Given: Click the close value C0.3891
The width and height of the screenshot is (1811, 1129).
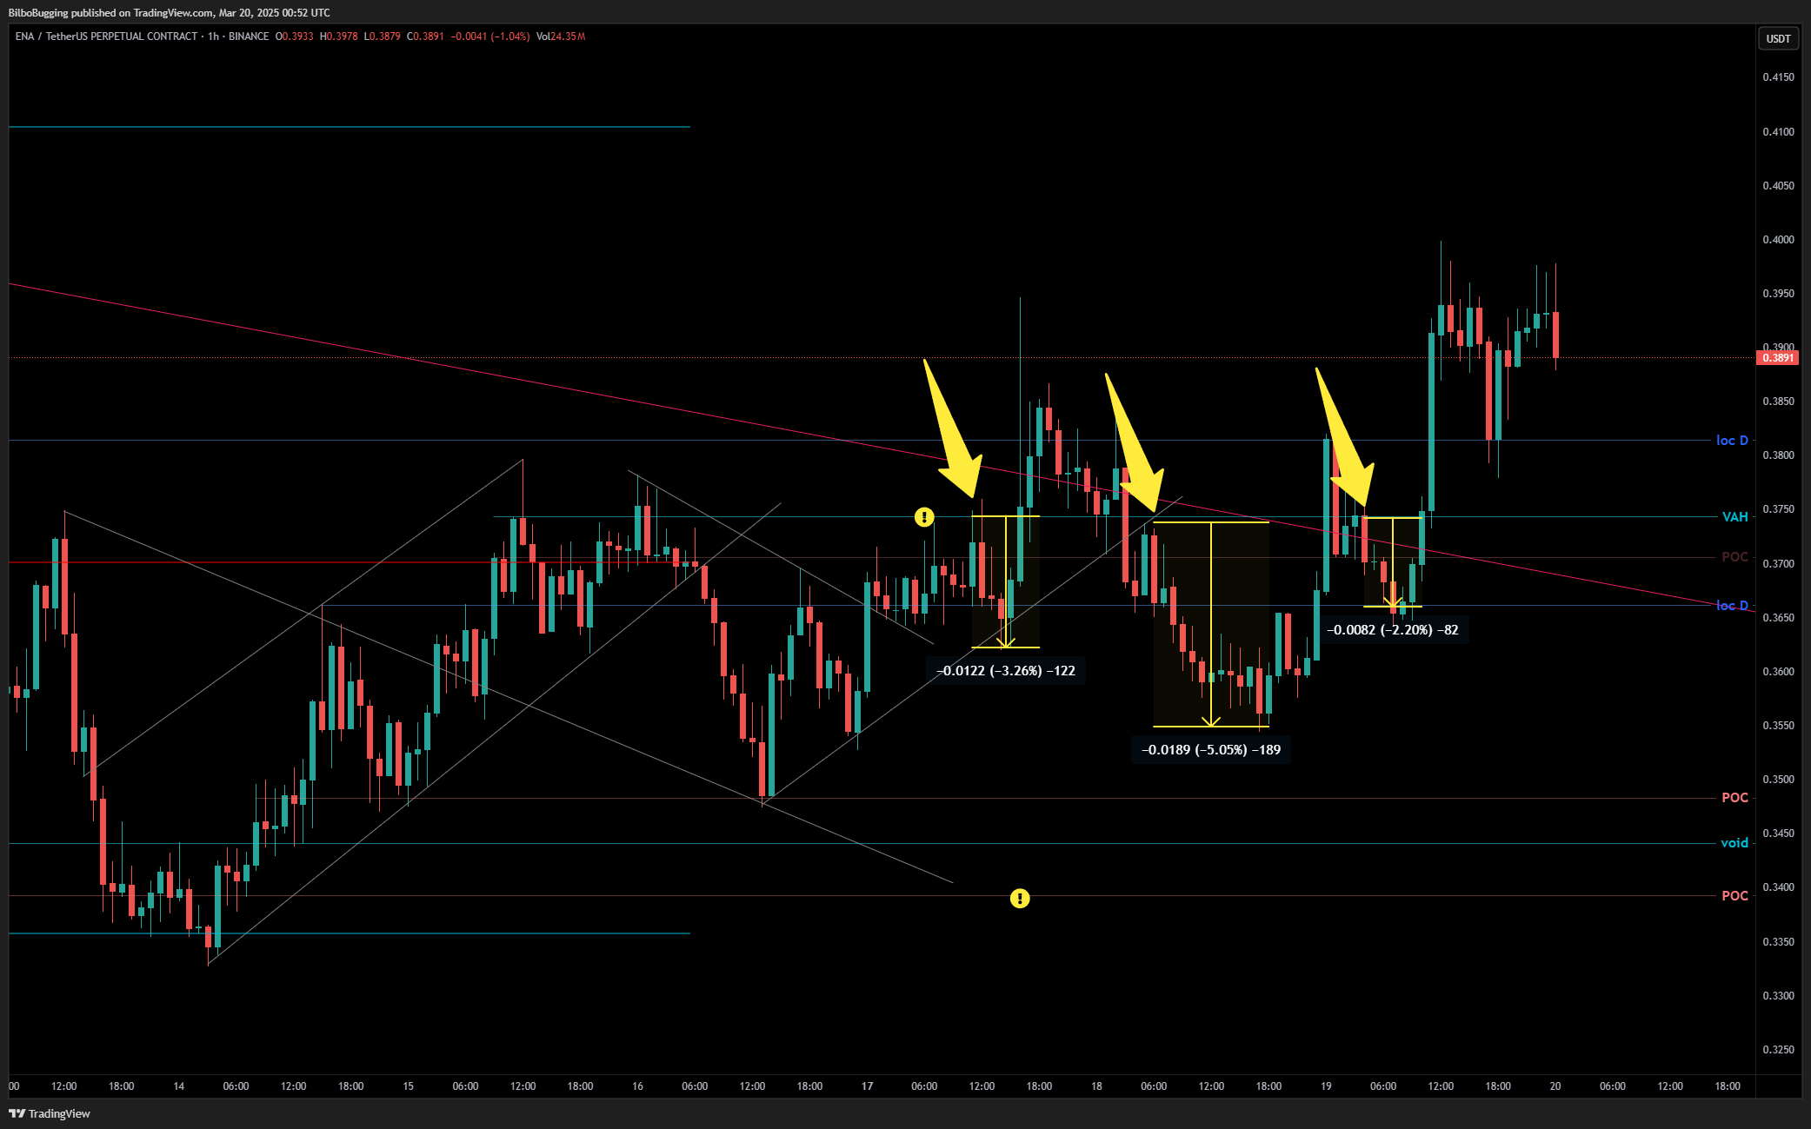Looking at the screenshot, I should coord(425,37).
